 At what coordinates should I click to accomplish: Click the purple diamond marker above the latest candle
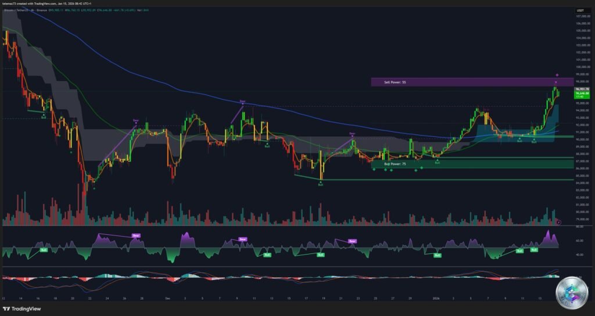(x=557, y=75)
